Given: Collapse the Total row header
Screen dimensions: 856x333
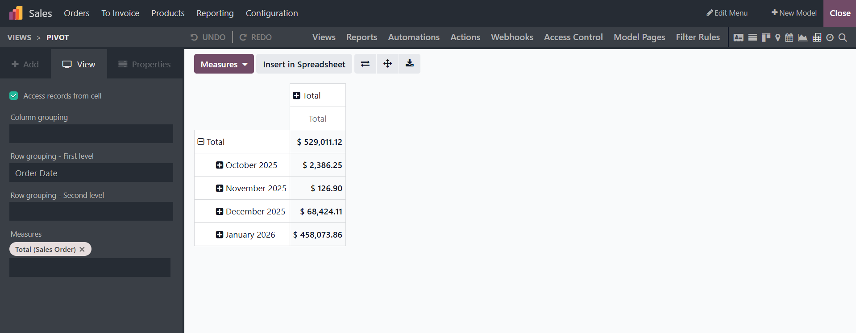Looking at the screenshot, I should click(x=201, y=142).
